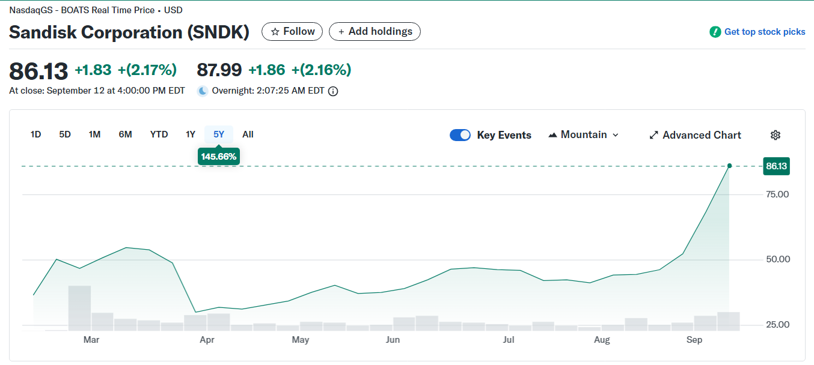
Task: Click the 75.00 y-axis label
Action: tap(778, 195)
